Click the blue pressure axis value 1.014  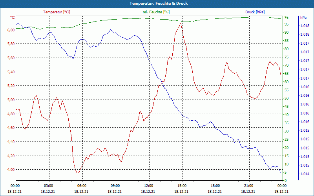305,174
